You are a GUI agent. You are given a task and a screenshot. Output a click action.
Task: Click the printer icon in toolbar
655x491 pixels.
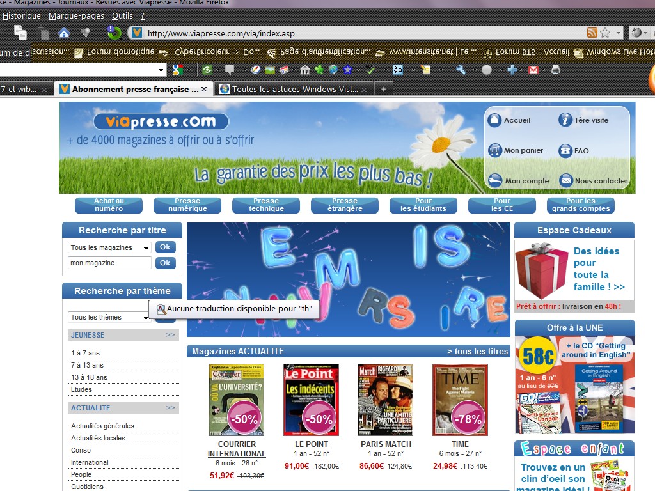click(x=556, y=70)
